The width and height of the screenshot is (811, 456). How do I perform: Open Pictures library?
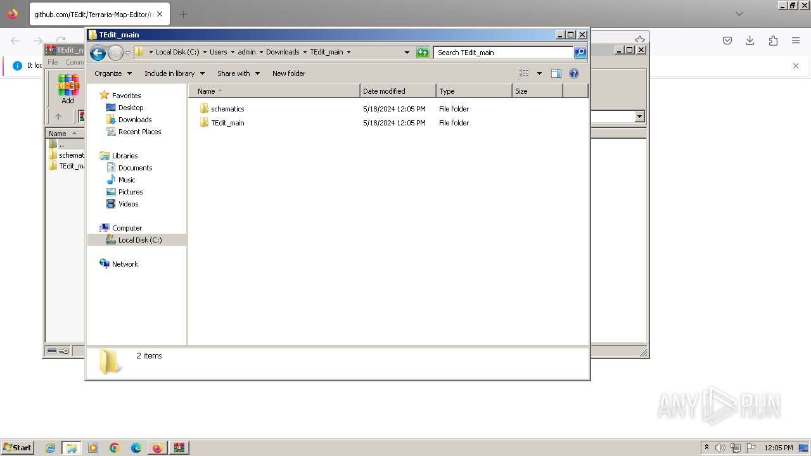pyautogui.click(x=131, y=192)
